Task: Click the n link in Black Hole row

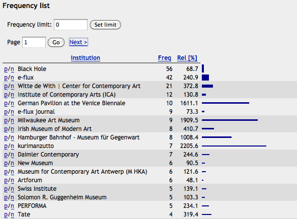Action: point(12,69)
